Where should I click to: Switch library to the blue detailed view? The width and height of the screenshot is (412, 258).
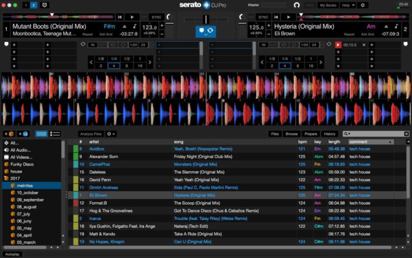(x=42, y=134)
